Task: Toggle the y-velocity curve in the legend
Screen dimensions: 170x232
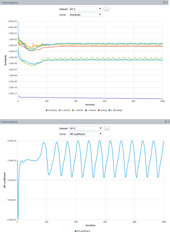Action: (78, 110)
